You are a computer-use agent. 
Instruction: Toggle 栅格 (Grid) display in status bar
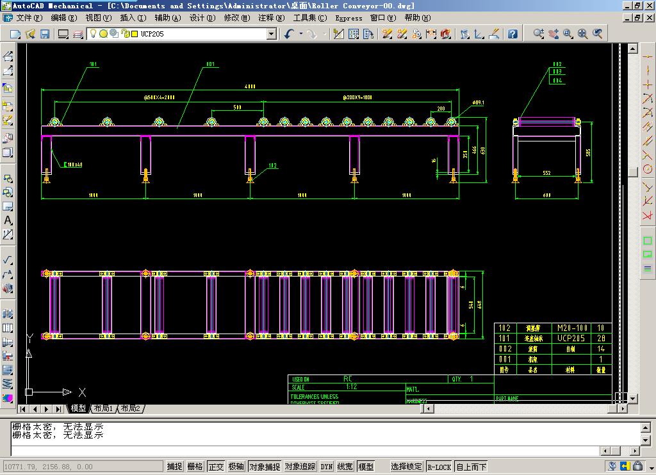(x=195, y=467)
